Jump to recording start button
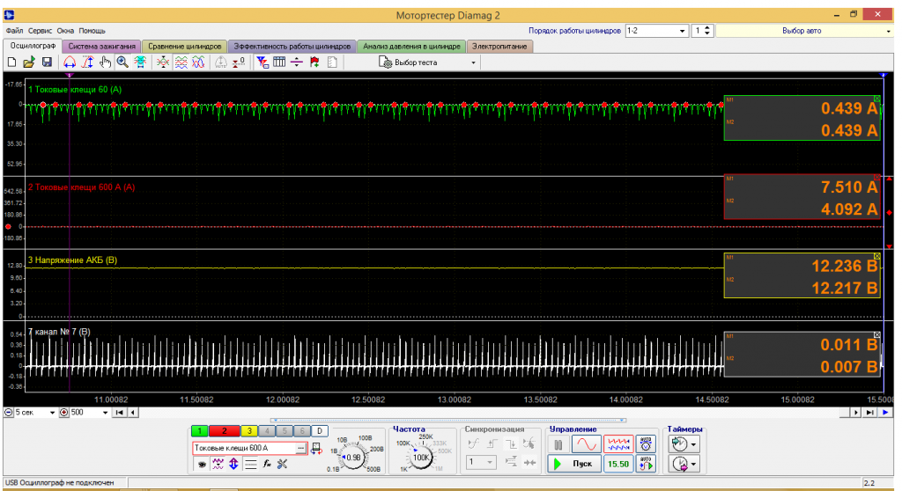The image size is (902, 491). click(119, 412)
